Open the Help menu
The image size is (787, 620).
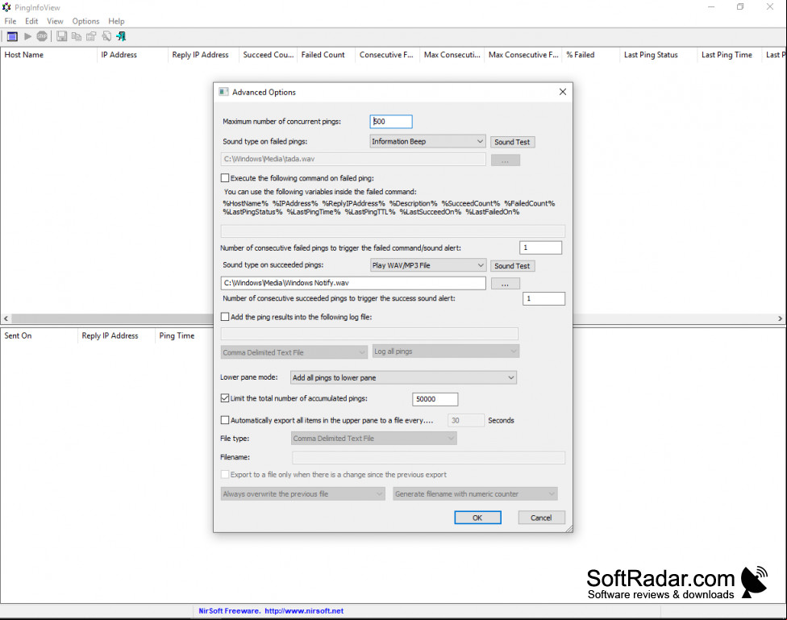click(116, 21)
